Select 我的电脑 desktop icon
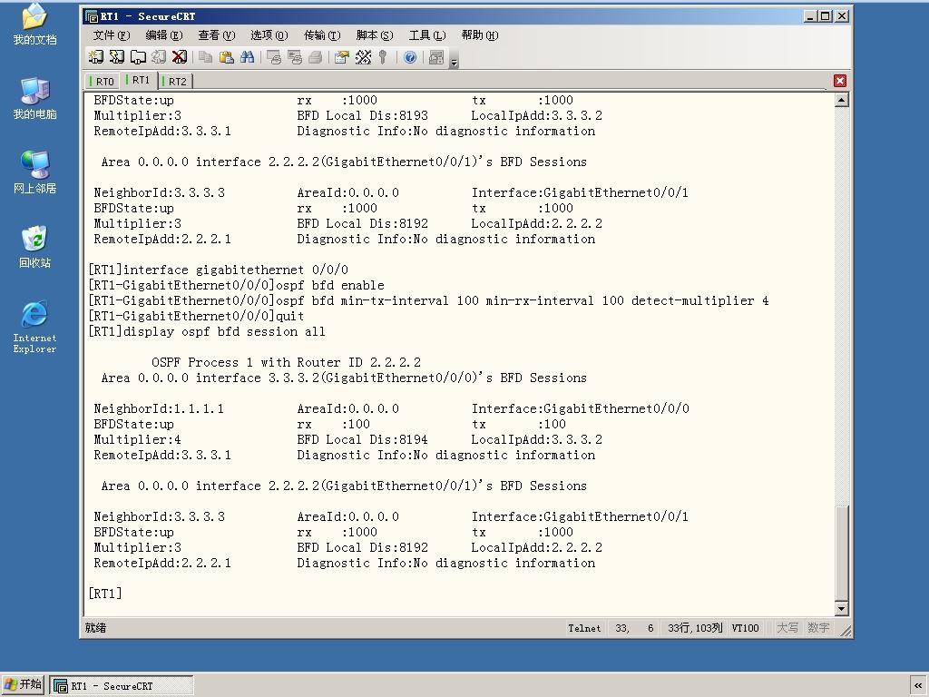929x697 pixels. (x=34, y=98)
